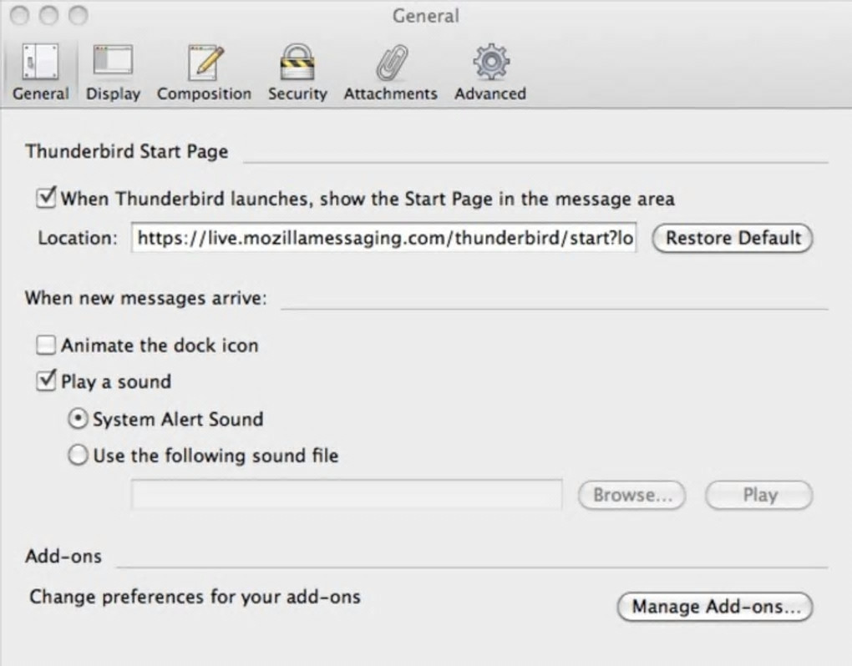Screen dimensions: 852x666
Task: Disable Play a sound checkbox
Action: [47, 381]
